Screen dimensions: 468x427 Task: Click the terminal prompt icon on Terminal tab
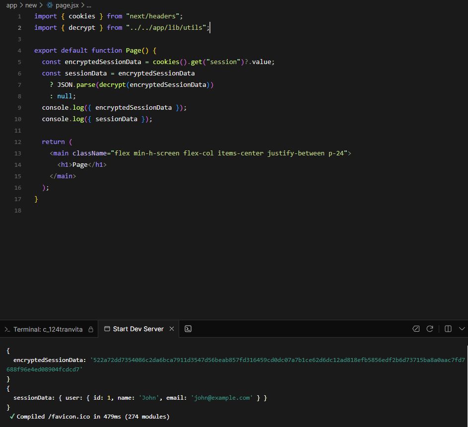pyautogui.click(x=7, y=329)
